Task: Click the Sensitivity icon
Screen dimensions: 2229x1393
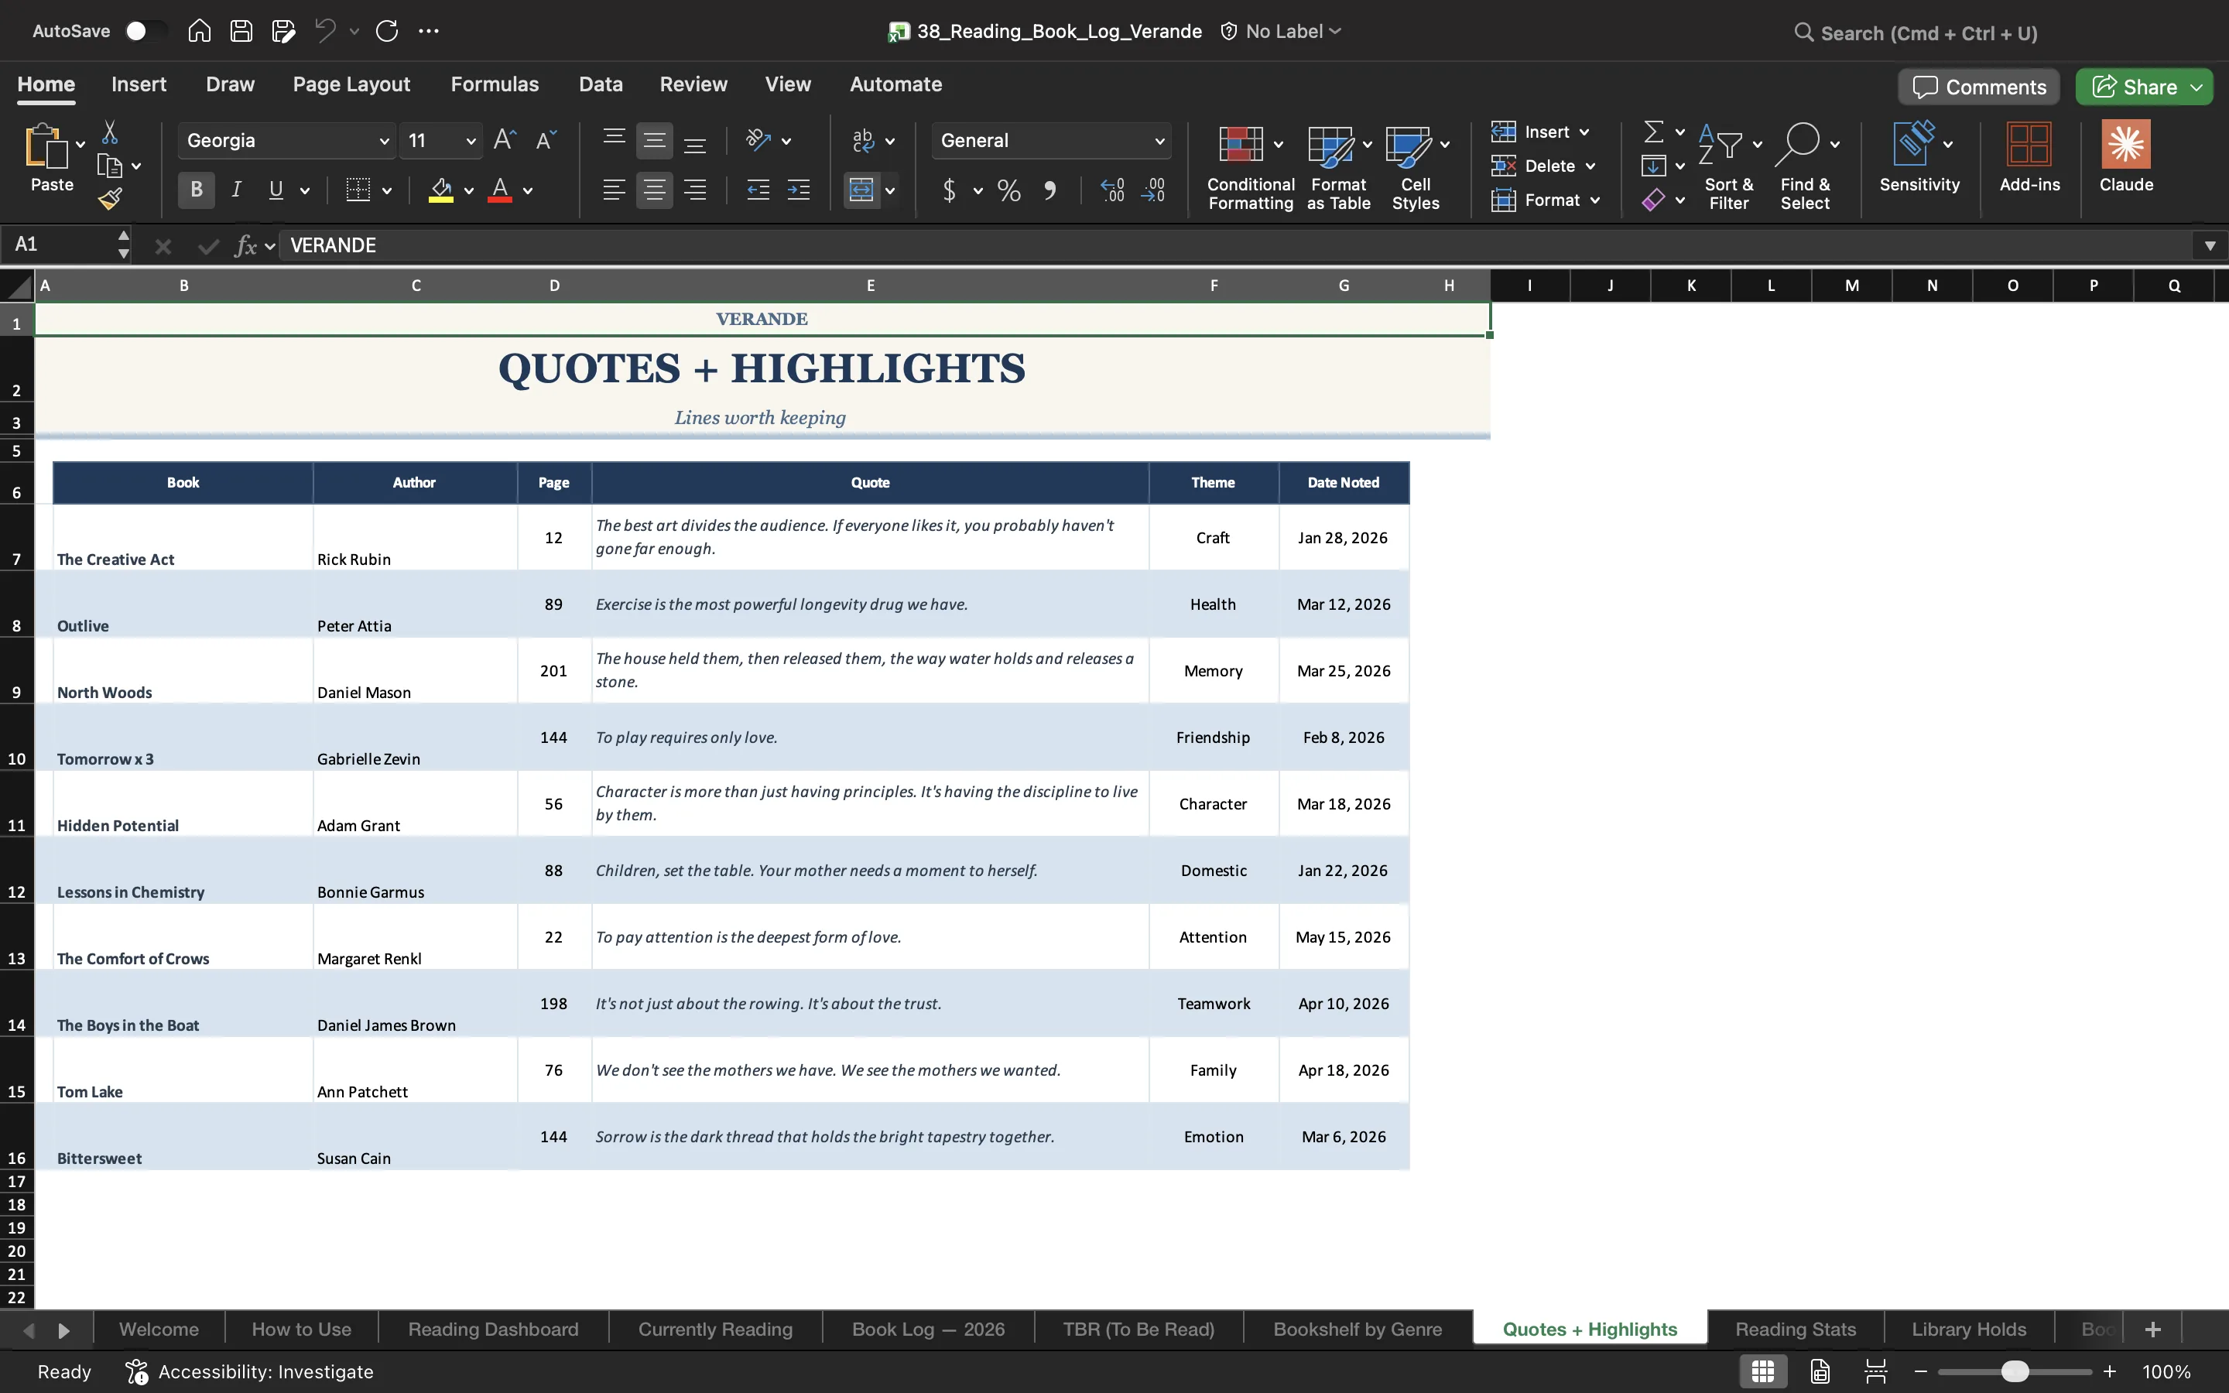Action: 1919,156
